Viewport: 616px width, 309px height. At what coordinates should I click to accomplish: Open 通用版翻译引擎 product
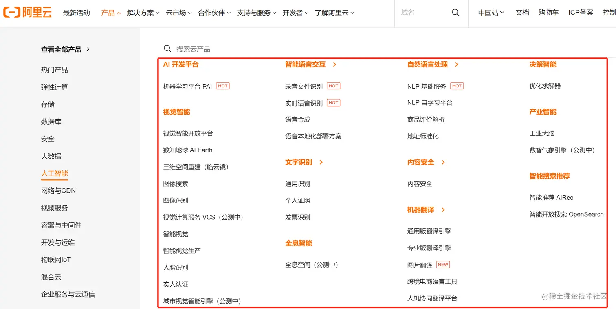click(x=429, y=231)
